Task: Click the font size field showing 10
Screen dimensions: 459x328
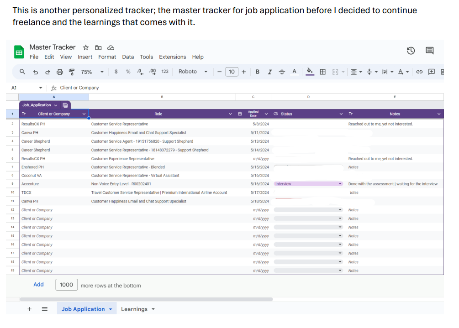Action: [232, 72]
